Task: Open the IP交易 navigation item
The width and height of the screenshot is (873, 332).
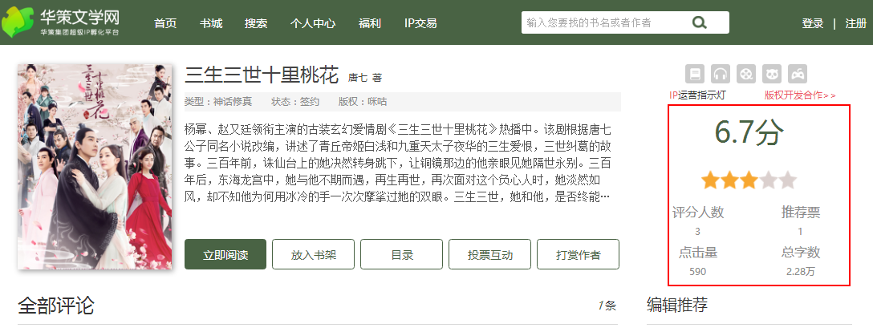Action: click(420, 23)
